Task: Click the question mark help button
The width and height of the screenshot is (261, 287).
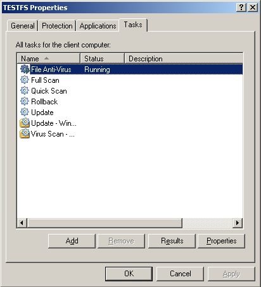Action: (241, 8)
